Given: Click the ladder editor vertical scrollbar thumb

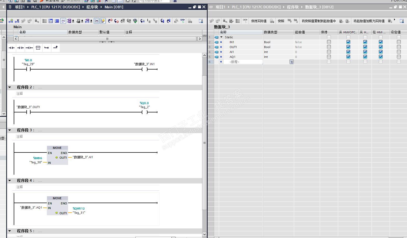Looking at the screenshot, I should 205,142.
